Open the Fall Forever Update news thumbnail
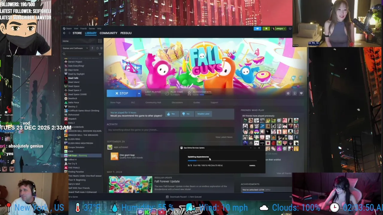Image resolution: width=383 pixels, height=215 pixels. (x=130, y=184)
